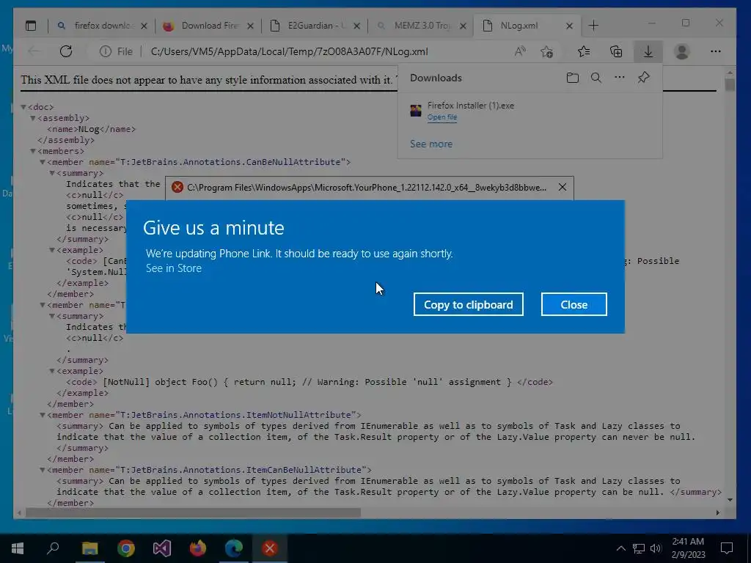Open Firefox from taskbar
Screen dimensions: 751x563
(x=198, y=548)
